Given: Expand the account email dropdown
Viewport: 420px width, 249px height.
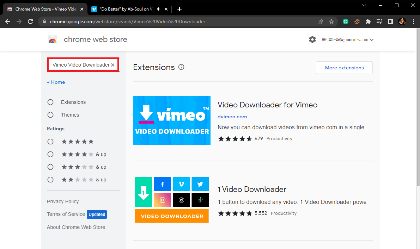Looking at the screenshot, I should [372, 40].
